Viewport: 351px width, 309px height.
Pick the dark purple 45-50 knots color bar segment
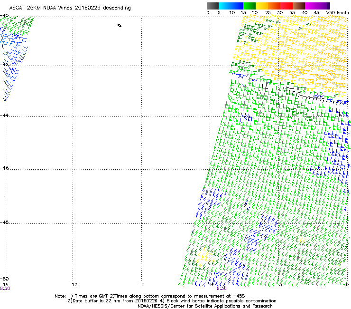point(323,6)
